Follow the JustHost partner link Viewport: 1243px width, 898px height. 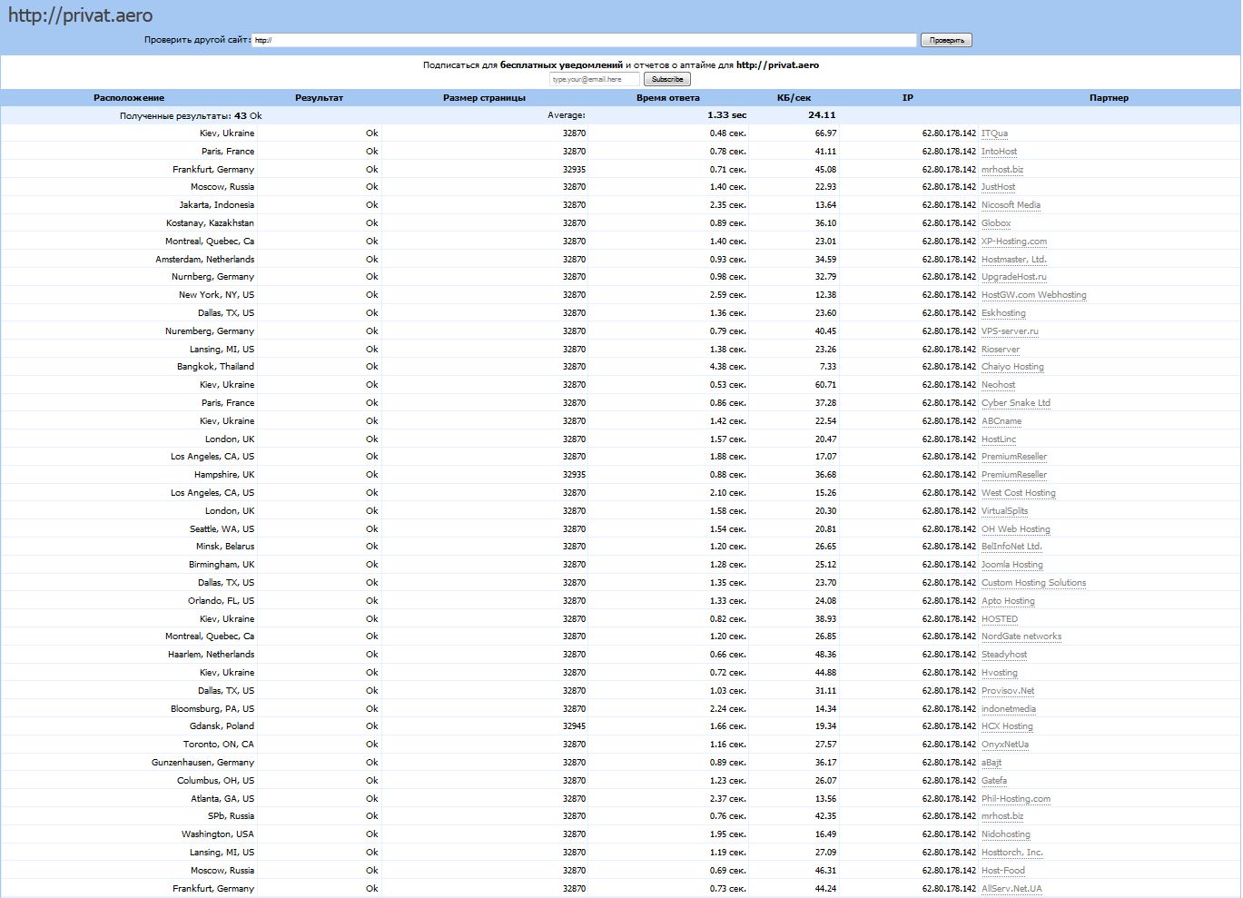click(998, 187)
